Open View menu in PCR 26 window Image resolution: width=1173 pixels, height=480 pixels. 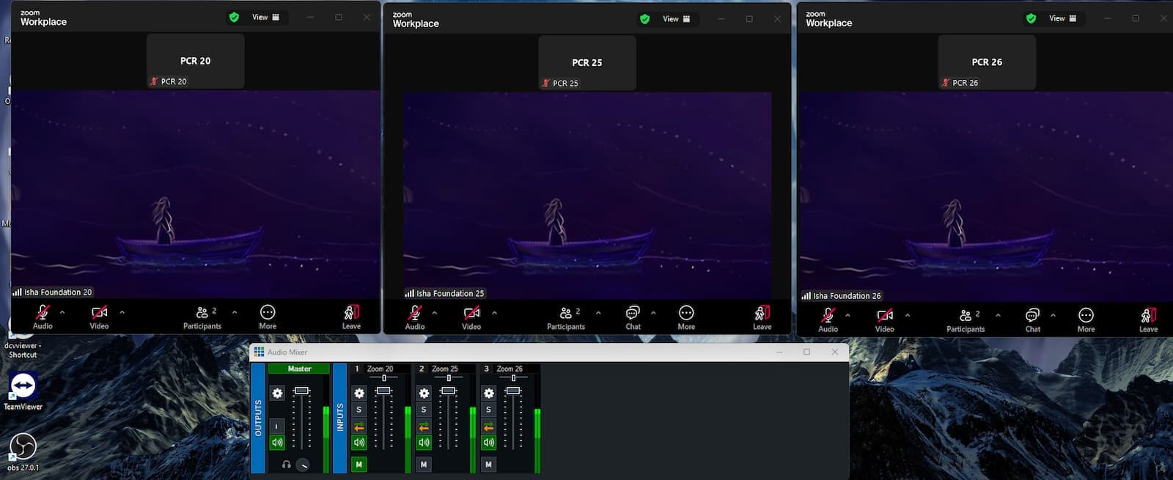[x=1062, y=18]
